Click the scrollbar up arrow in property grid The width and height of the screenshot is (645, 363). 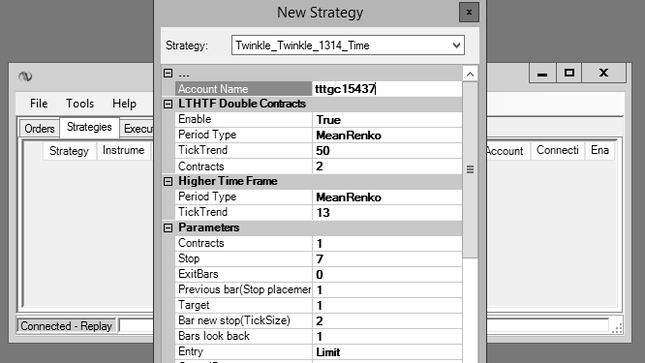click(x=470, y=74)
